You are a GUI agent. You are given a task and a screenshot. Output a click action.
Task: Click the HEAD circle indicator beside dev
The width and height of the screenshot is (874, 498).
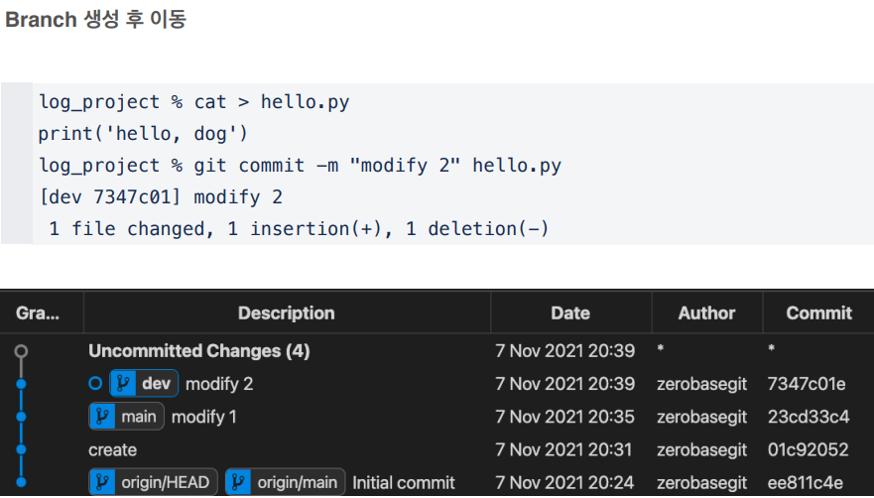pos(95,384)
